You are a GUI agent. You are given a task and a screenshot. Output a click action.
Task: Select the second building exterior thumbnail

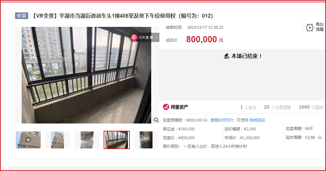(x=58, y=140)
